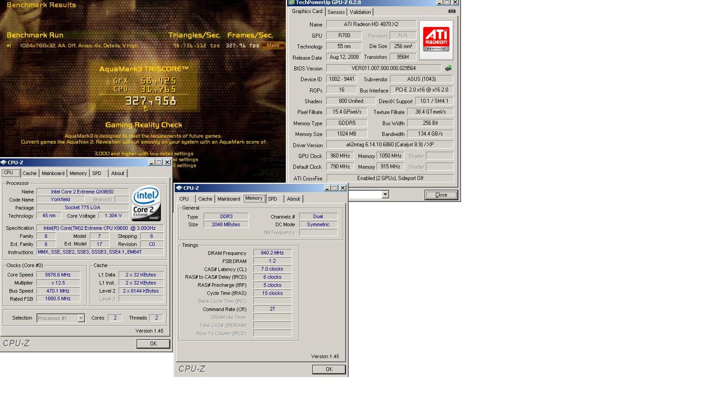This screenshot has height=399, width=727.
Task: Click the BIOS version VER011.007.000.000.029564 field
Action: (x=384, y=68)
